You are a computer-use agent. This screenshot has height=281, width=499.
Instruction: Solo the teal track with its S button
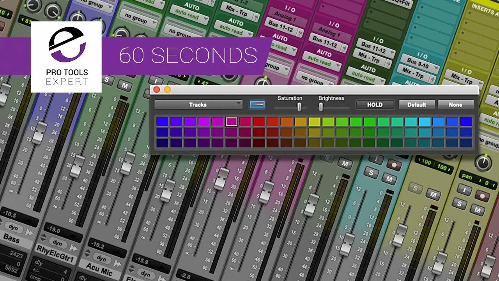coord(371,172)
